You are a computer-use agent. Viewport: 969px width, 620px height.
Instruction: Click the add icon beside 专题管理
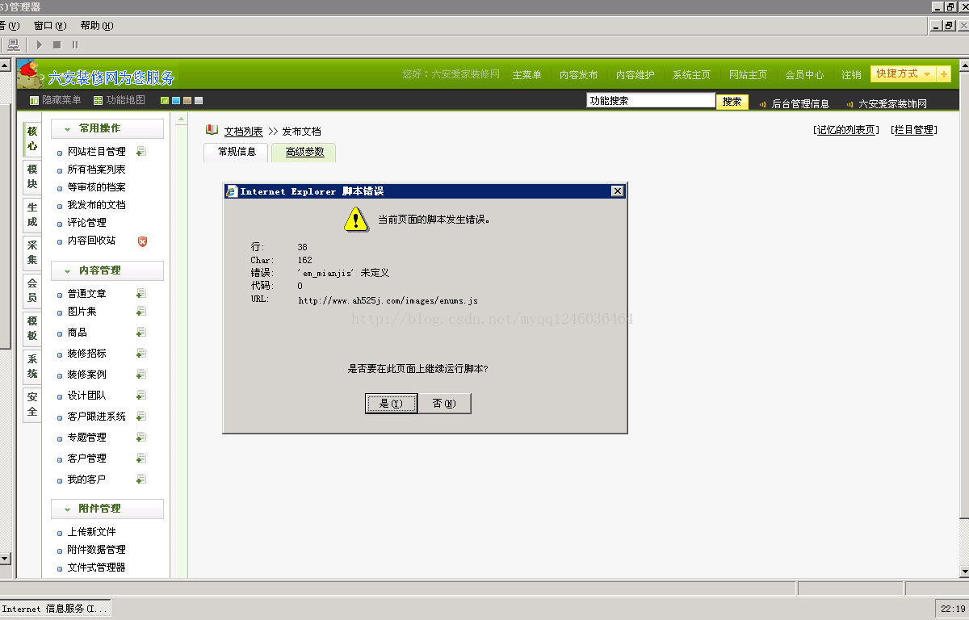click(141, 437)
